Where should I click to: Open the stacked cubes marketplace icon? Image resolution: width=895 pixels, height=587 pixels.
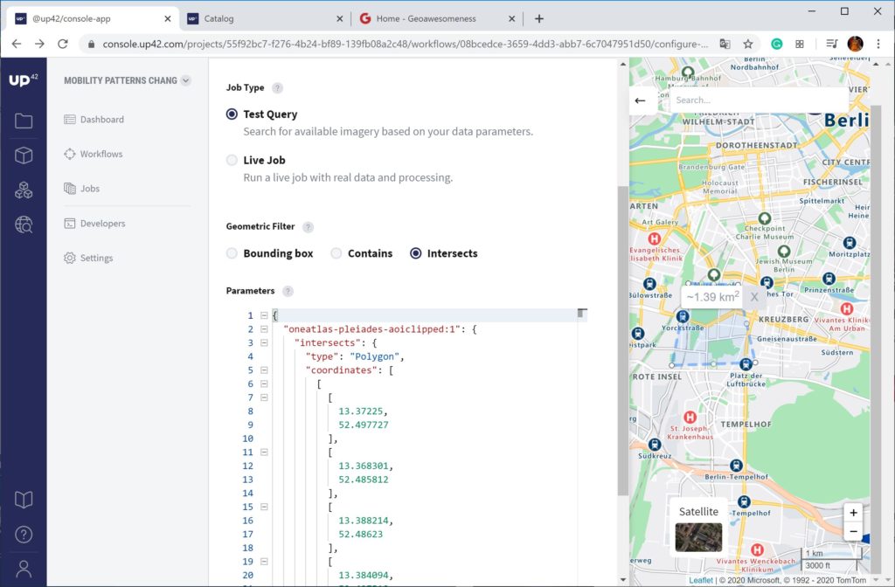[x=24, y=190]
